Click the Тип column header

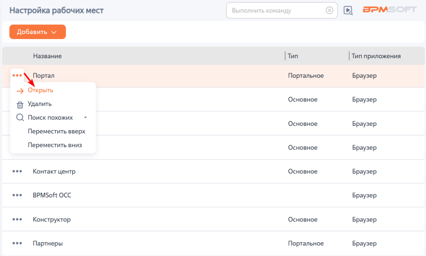click(293, 56)
